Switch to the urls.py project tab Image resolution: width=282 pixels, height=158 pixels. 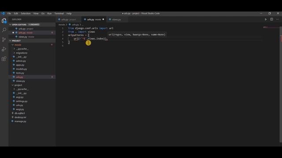pyautogui.click(x=69, y=19)
